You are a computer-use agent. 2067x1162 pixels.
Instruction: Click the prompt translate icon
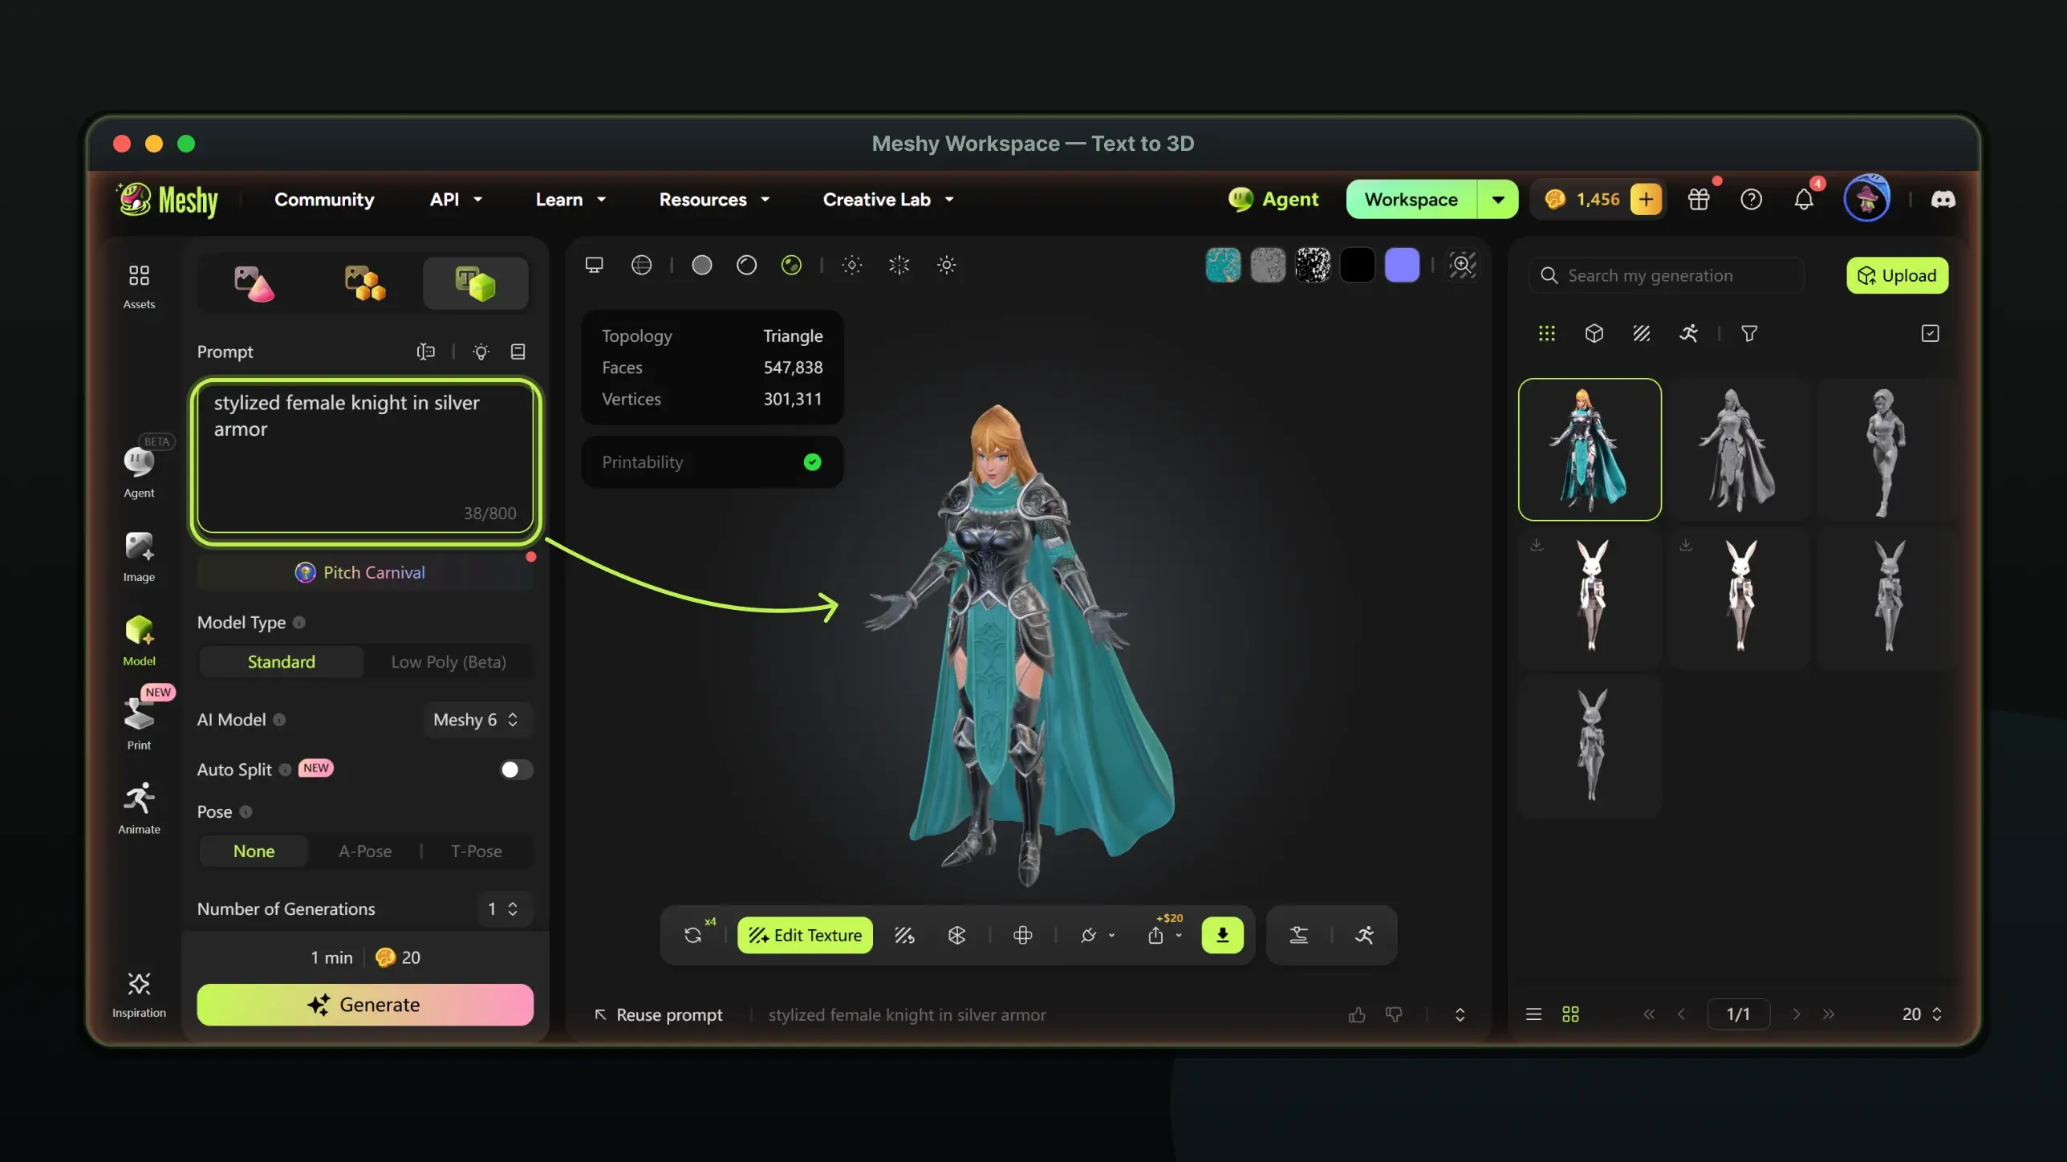[x=426, y=351]
